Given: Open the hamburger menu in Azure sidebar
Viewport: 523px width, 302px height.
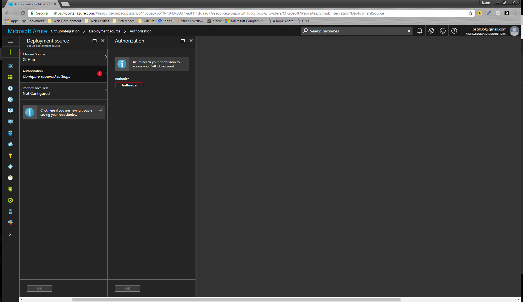Looking at the screenshot, I should pyautogui.click(x=10, y=41).
